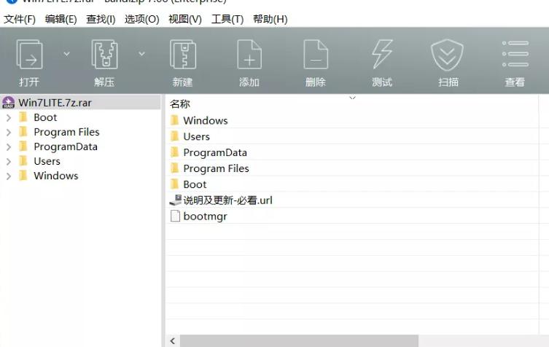
Task: Click folder icon of Program Files in list
Action: point(175,168)
